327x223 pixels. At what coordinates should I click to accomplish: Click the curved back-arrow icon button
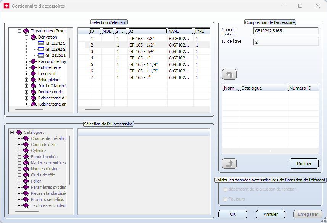pyautogui.click(x=229, y=74)
